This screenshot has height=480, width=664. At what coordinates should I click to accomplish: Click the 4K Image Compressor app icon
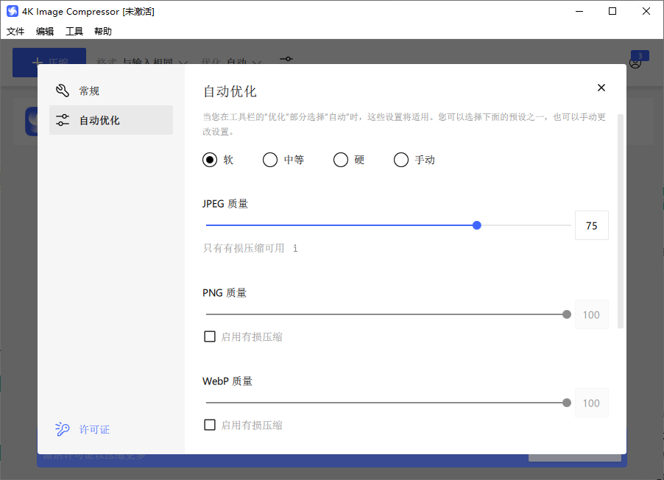(x=13, y=11)
